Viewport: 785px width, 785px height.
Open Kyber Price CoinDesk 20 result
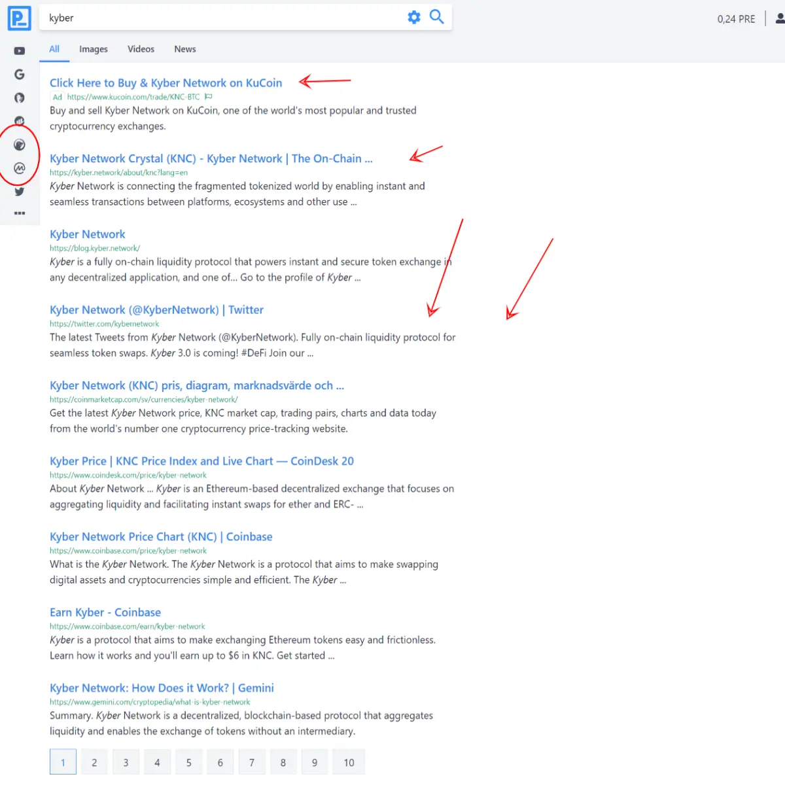[201, 461]
